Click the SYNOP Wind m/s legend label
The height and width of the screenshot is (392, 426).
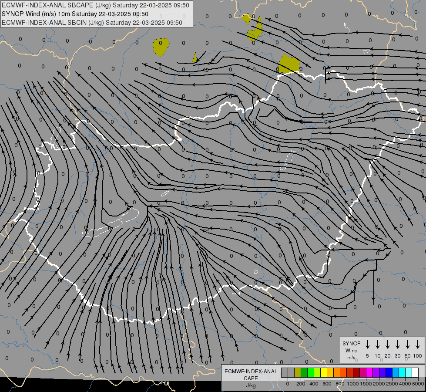[x=351, y=350]
